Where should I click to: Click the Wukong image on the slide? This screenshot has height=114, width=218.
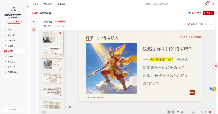(x=111, y=68)
